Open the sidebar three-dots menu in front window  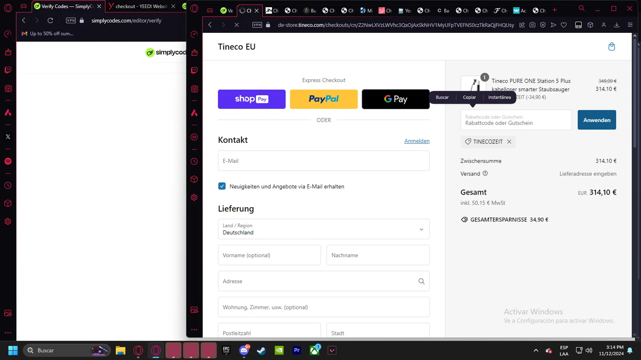[194, 329]
